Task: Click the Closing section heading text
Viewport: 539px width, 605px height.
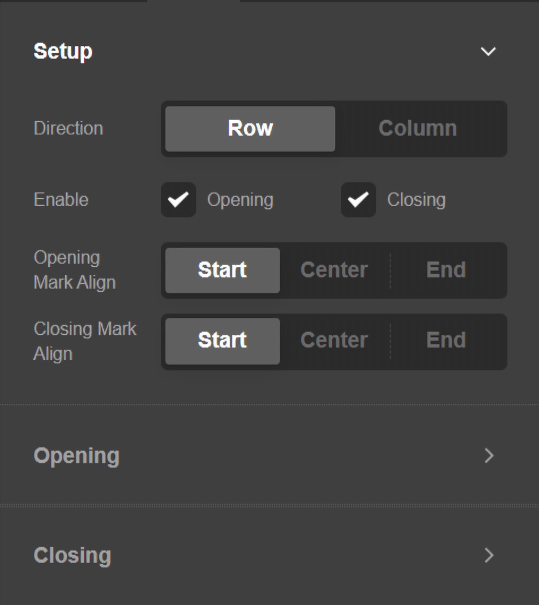Action: (x=72, y=555)
